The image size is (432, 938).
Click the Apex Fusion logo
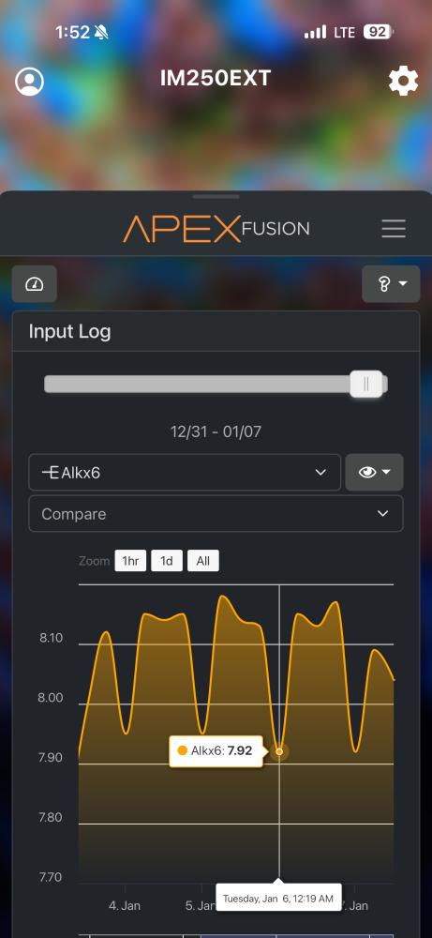click(216, 229)
